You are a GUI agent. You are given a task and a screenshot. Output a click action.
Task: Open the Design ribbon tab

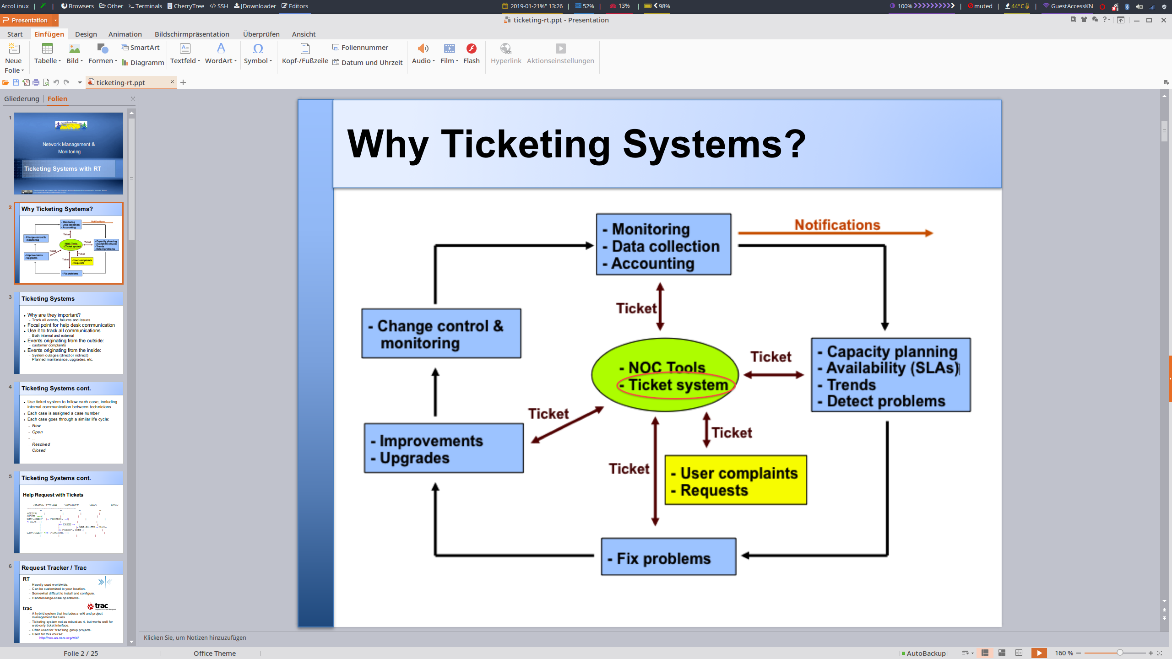(x=86, y=34)
